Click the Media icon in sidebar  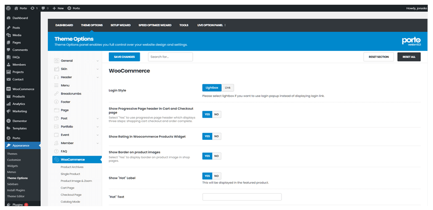pos(9,35)
